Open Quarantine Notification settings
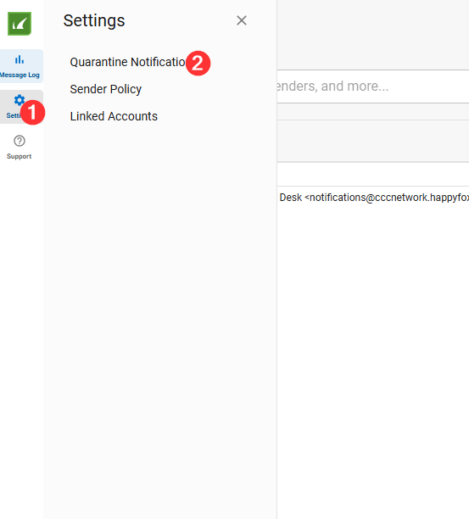The height and width of the screenshot is (519, 469). tap(128, 62)
